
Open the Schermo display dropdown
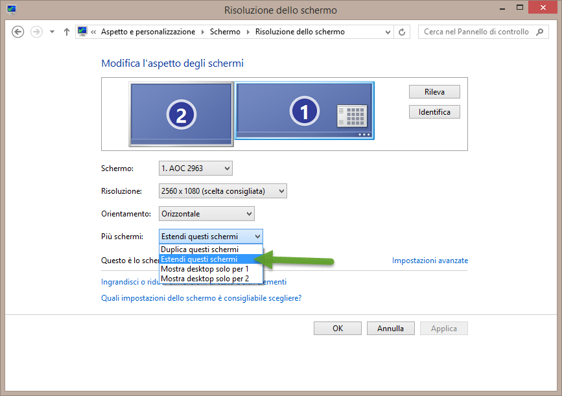195,169
